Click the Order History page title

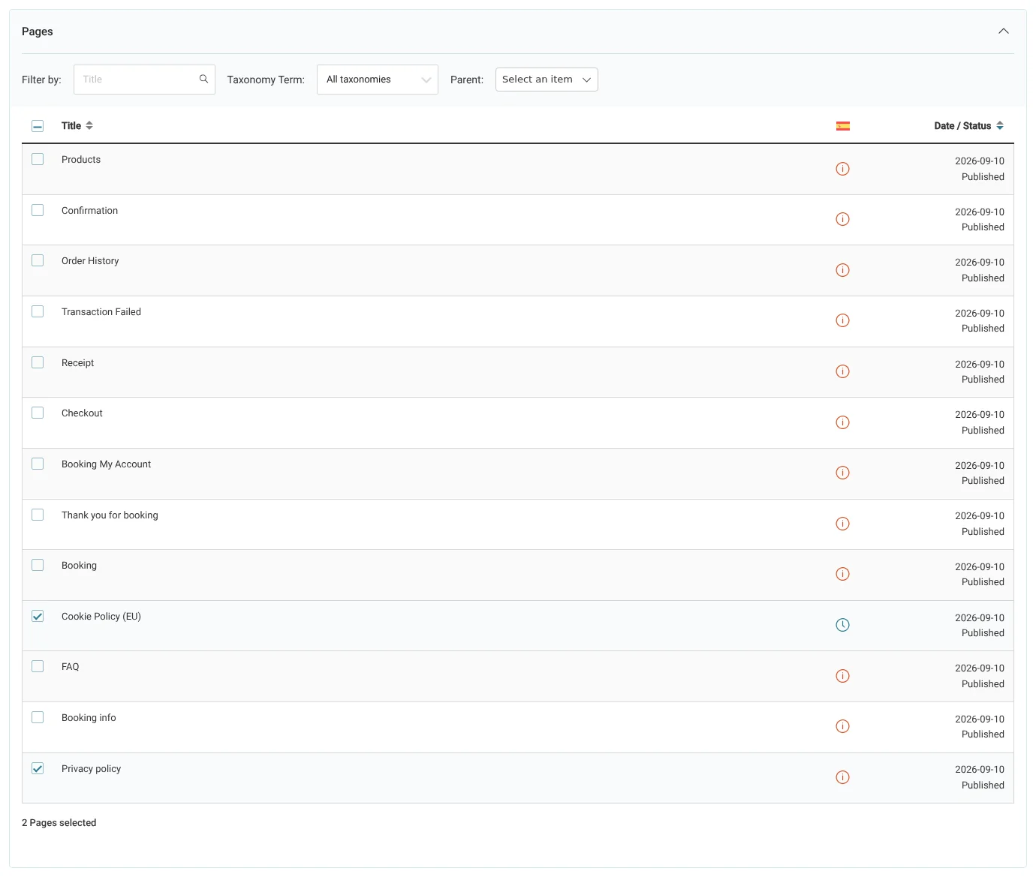coord(90,261)
